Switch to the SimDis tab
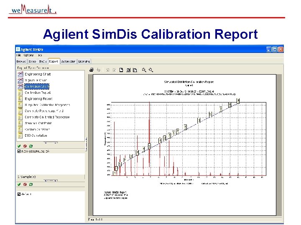 coord(43,61)
